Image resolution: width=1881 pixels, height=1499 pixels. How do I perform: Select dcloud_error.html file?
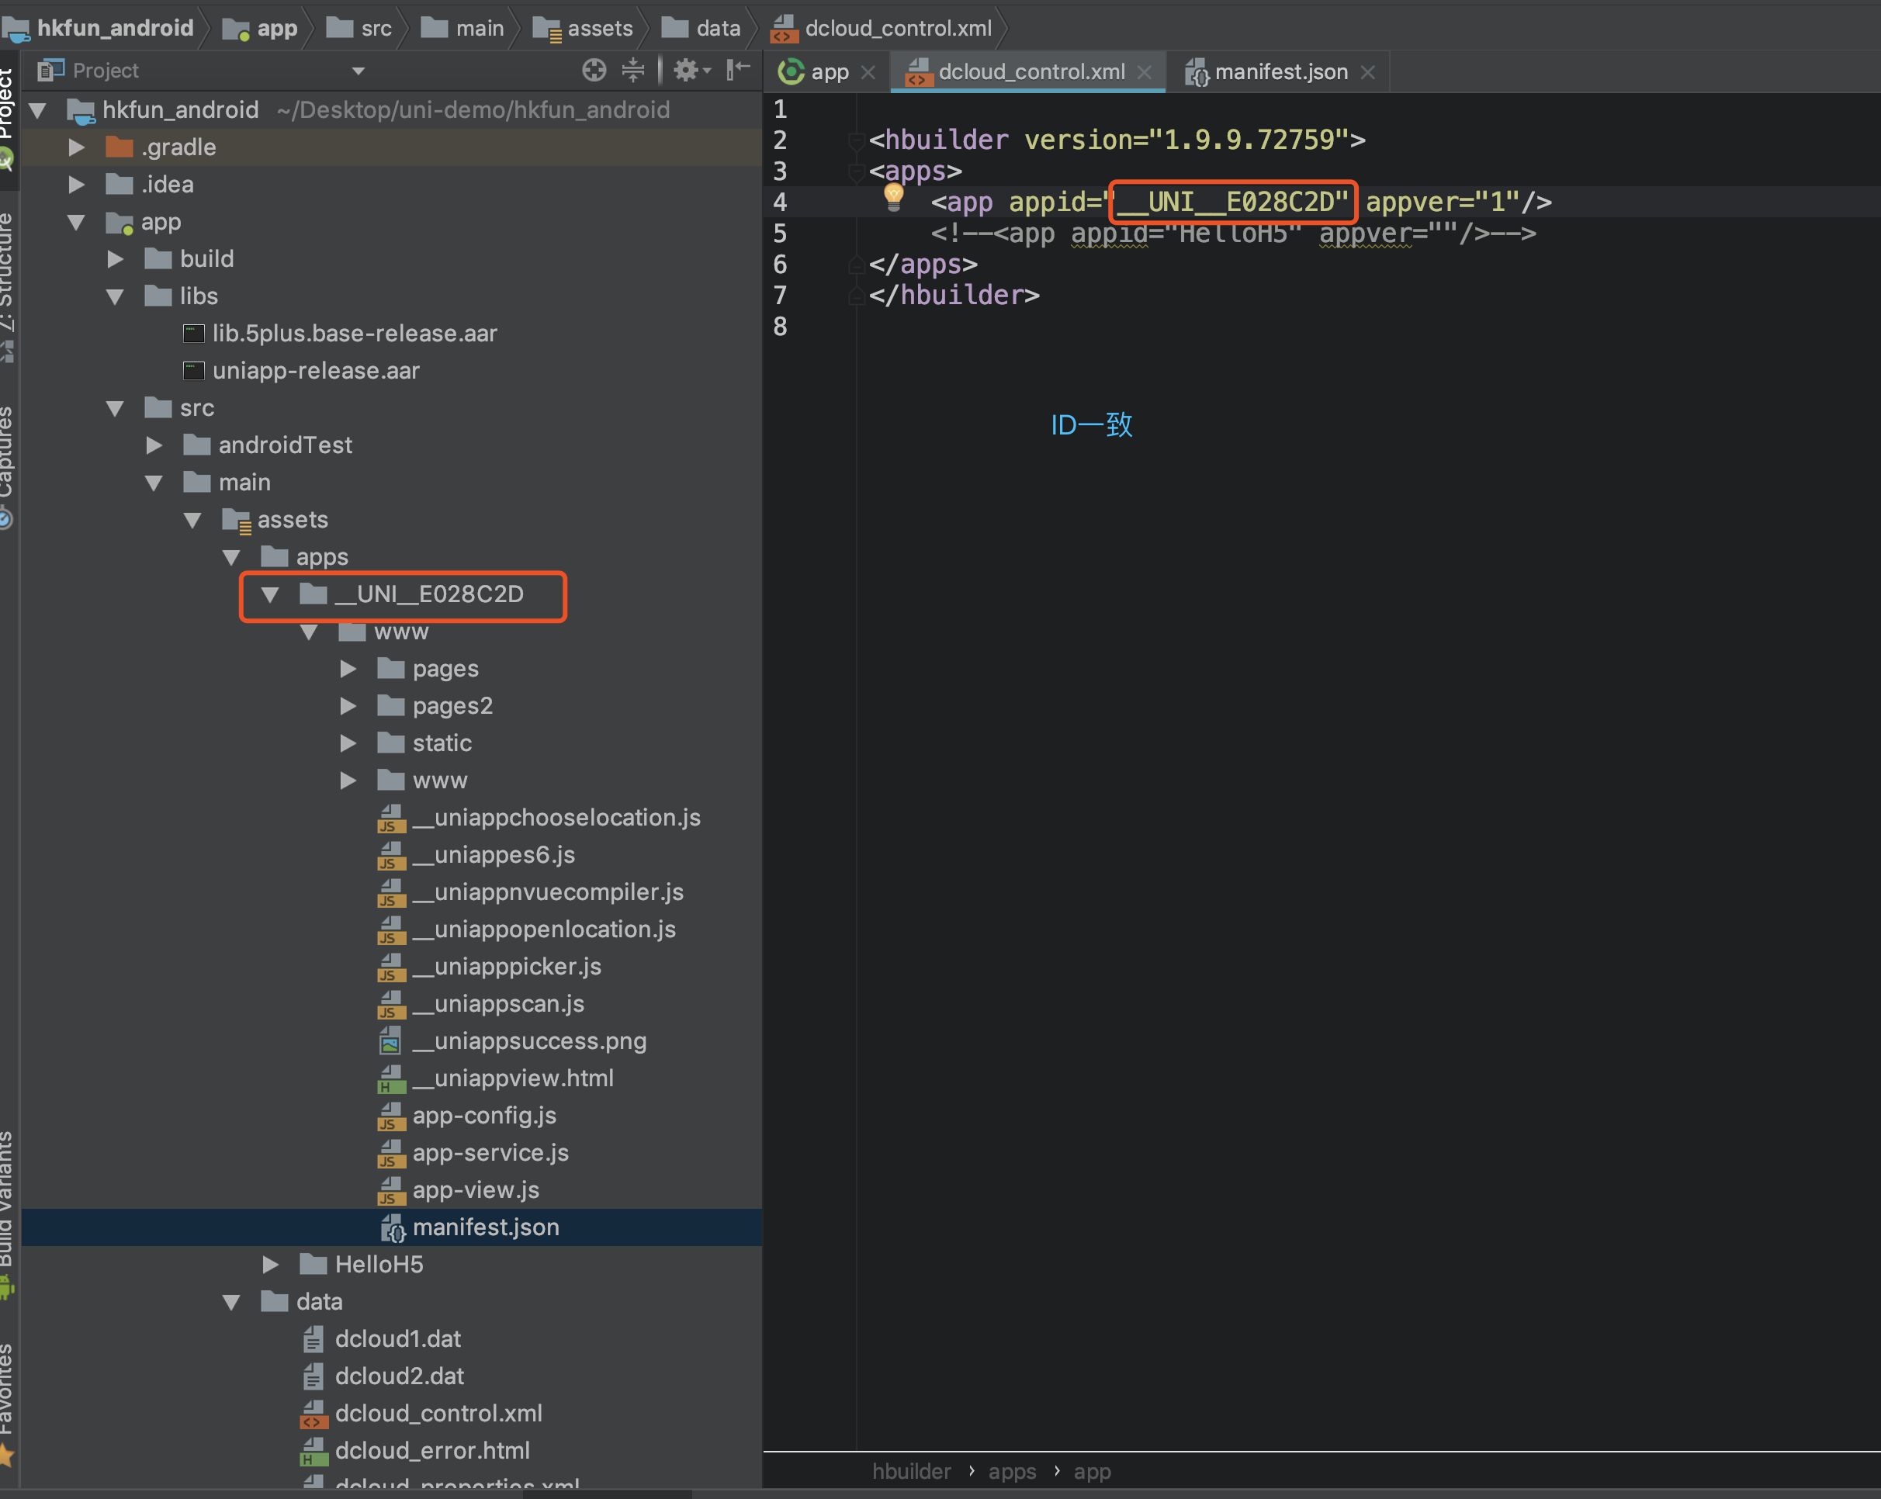415,1451
